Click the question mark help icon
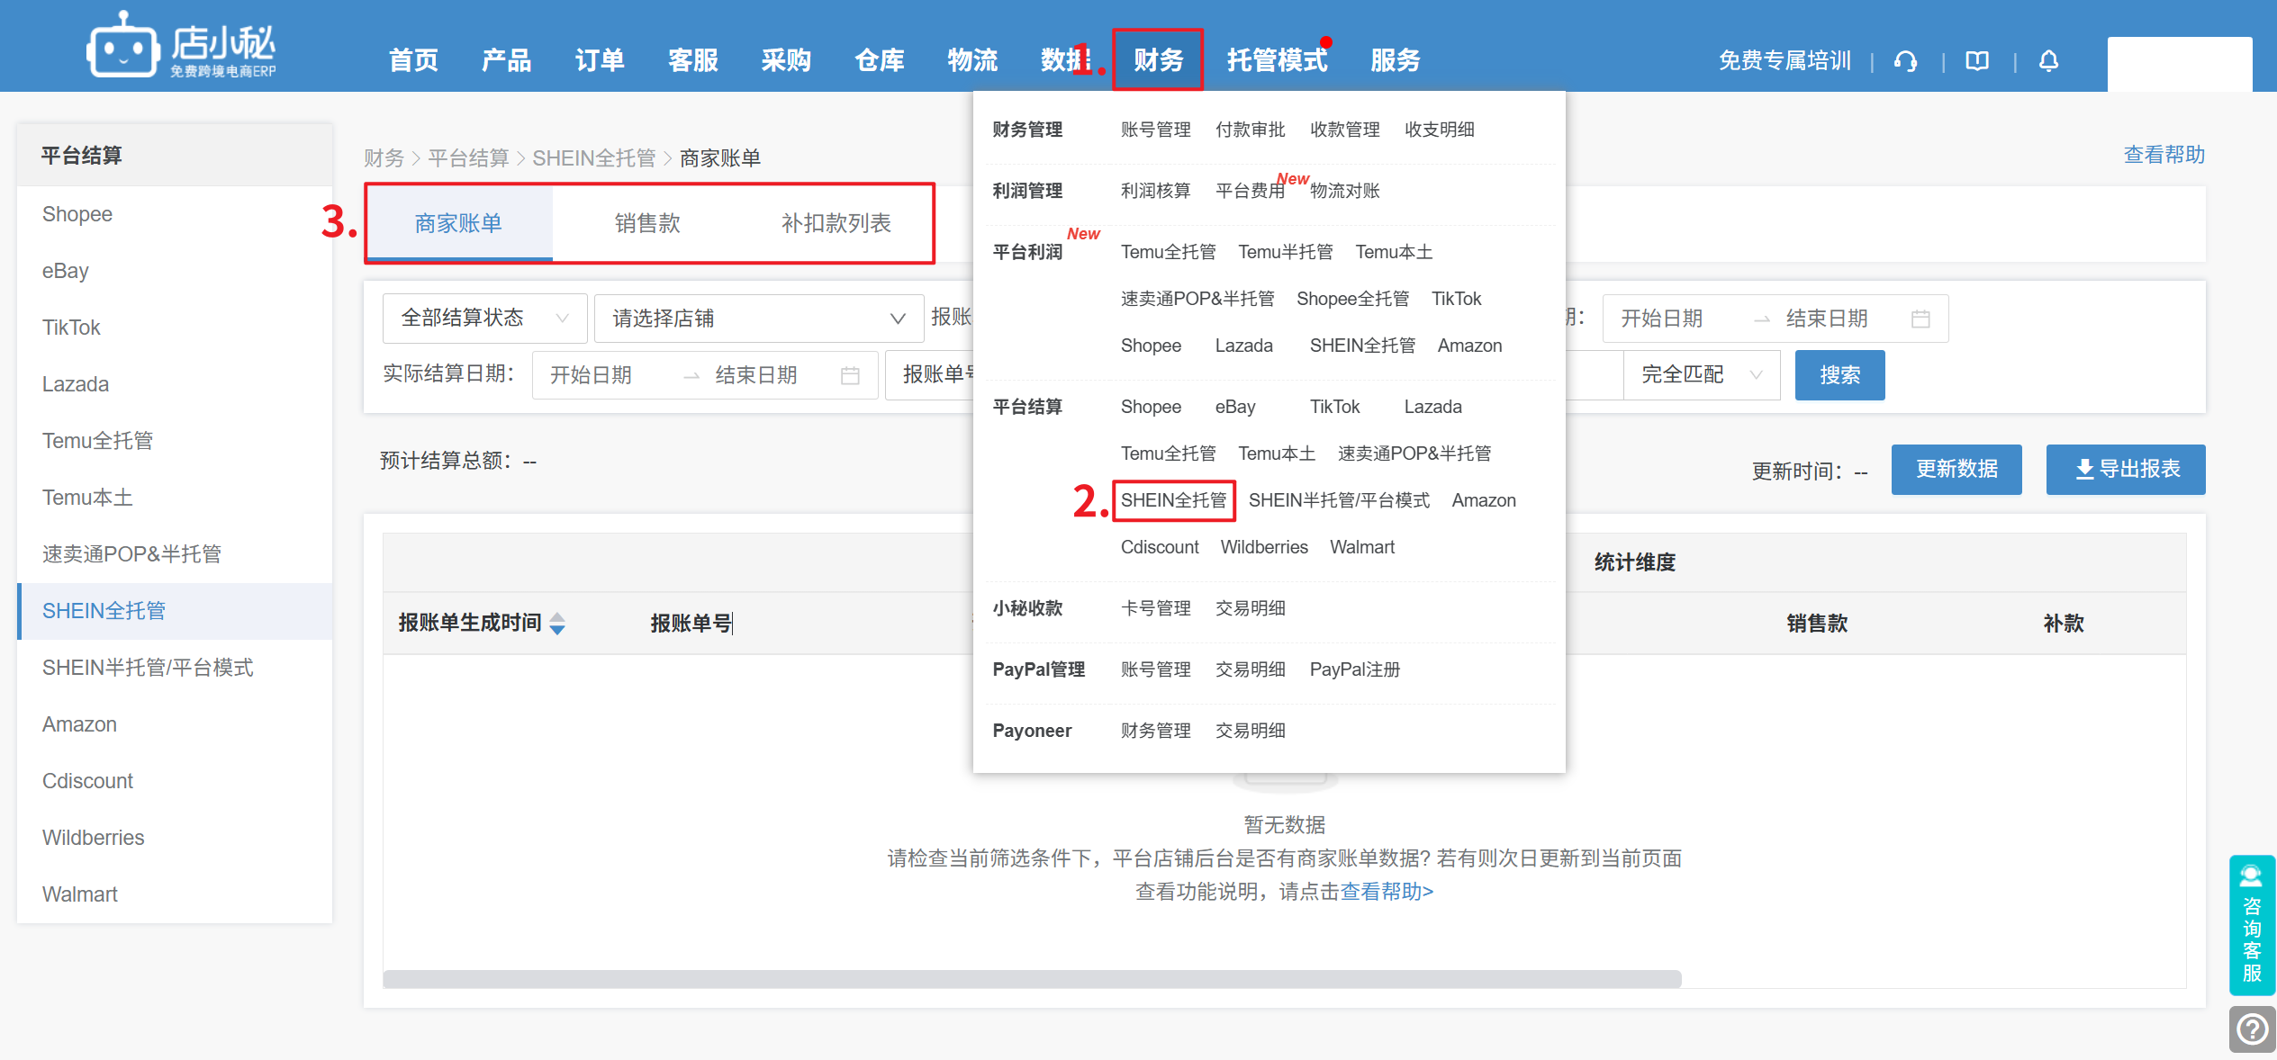 point(2252,1029)
